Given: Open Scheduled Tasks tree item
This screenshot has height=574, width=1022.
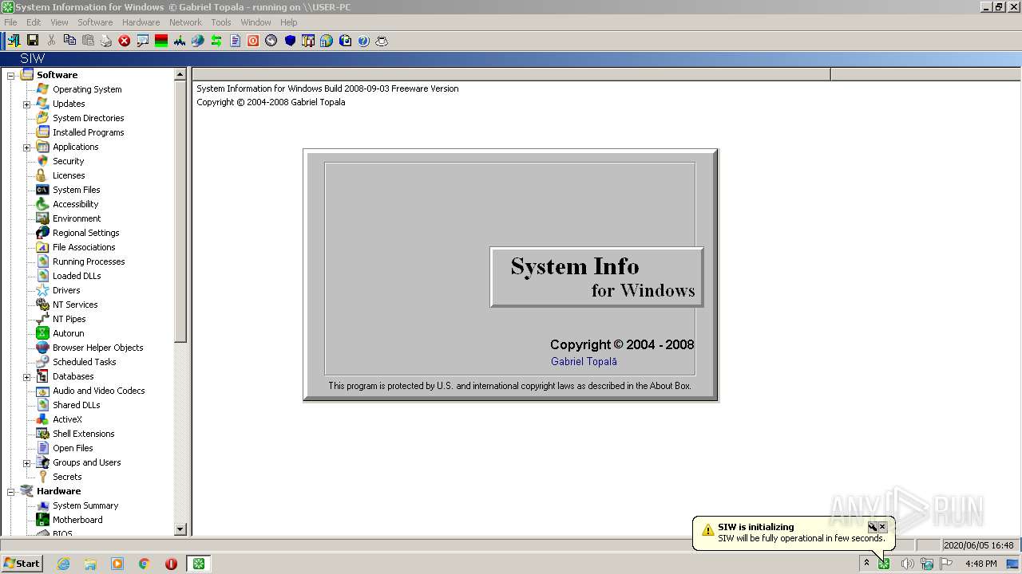Looking at the screenshot, I should 84,362.
